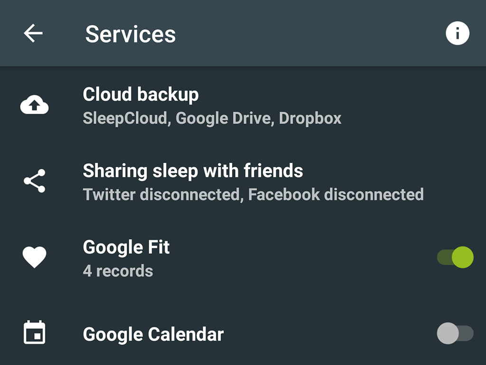Disable the Google Fit toggle
The height and width of the screenshot is (365, 486).
456,257
